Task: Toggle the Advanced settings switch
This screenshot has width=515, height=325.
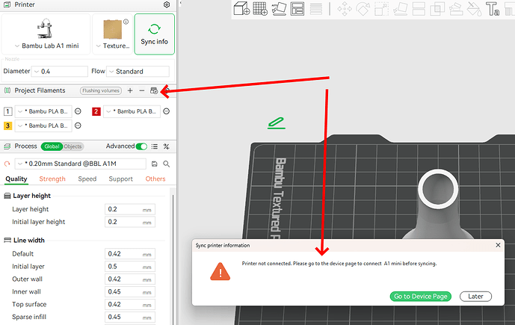Action: click(141, 146)
